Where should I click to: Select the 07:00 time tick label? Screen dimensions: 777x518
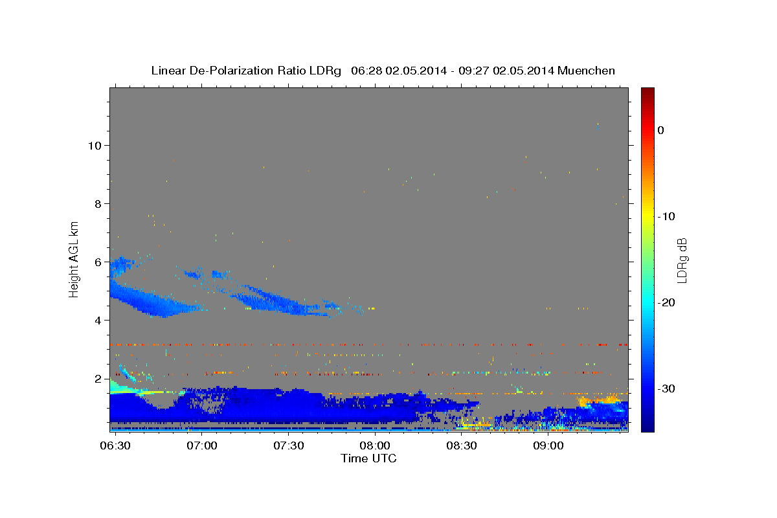(x=202, y=446)
